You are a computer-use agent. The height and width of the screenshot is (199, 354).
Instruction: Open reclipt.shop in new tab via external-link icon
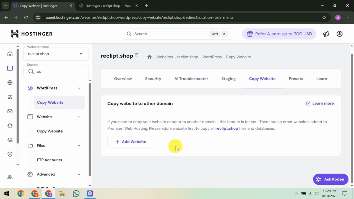click(x=137, y=55)
